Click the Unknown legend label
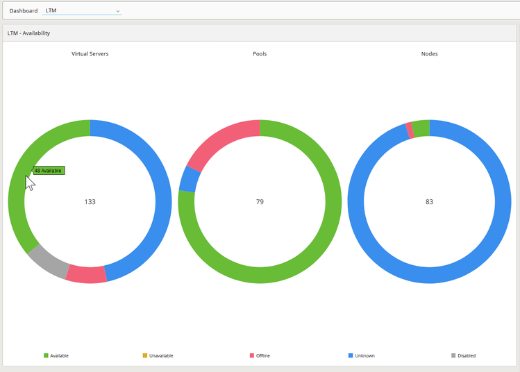Screen dimensions: 520x372 pyautogui.click(x=364, y=355)
